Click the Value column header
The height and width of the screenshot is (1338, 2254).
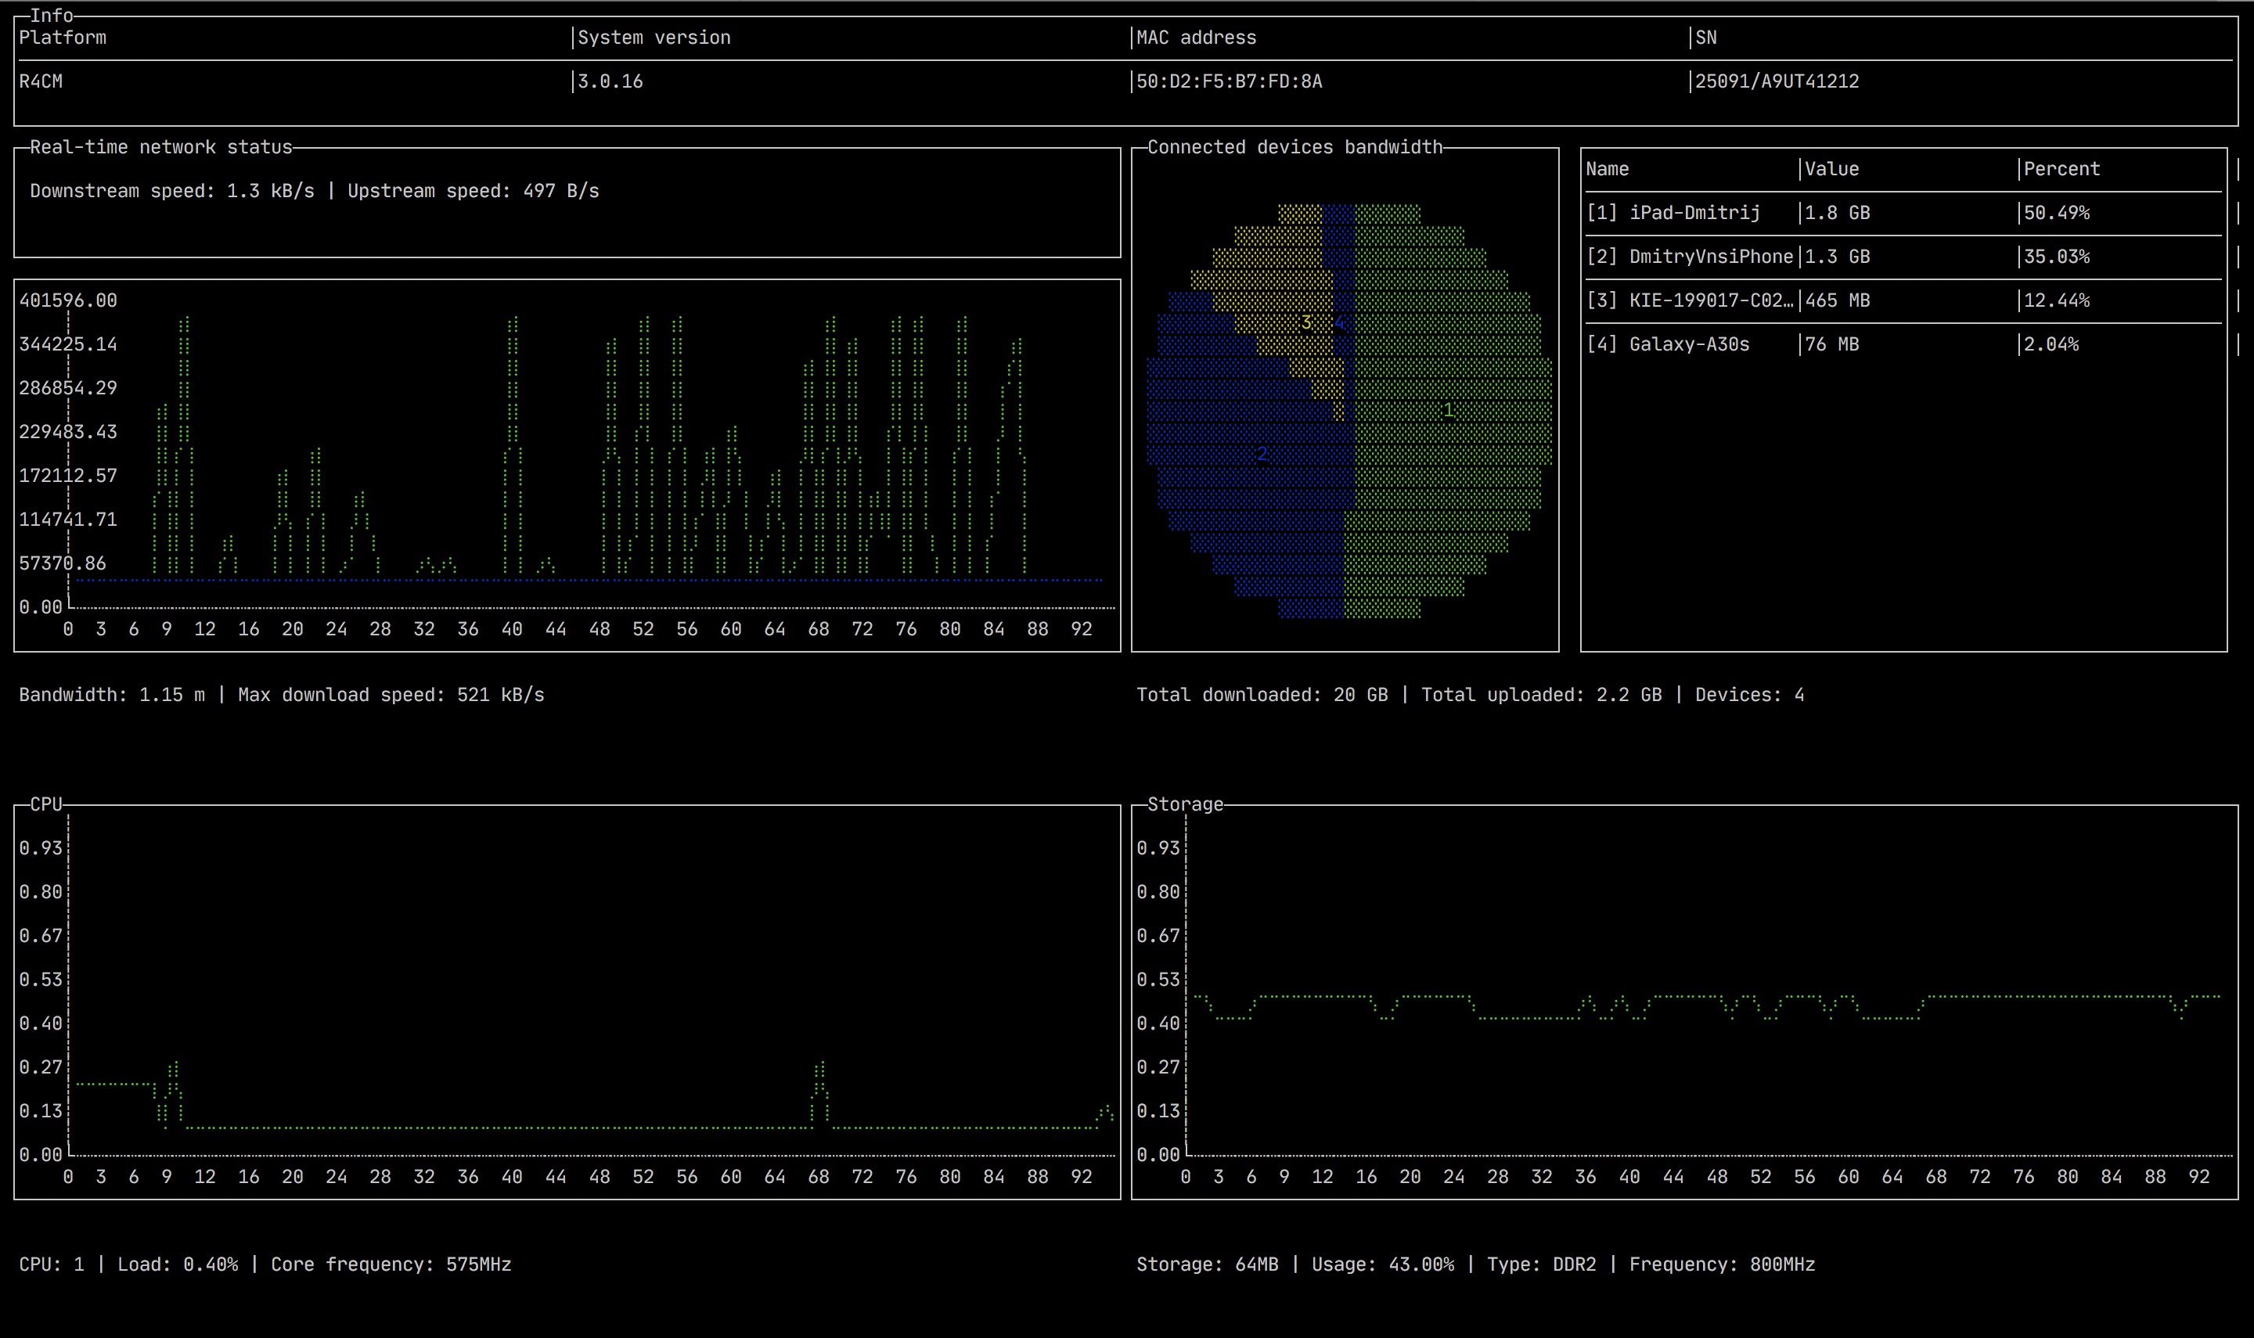coord(1831,170)
